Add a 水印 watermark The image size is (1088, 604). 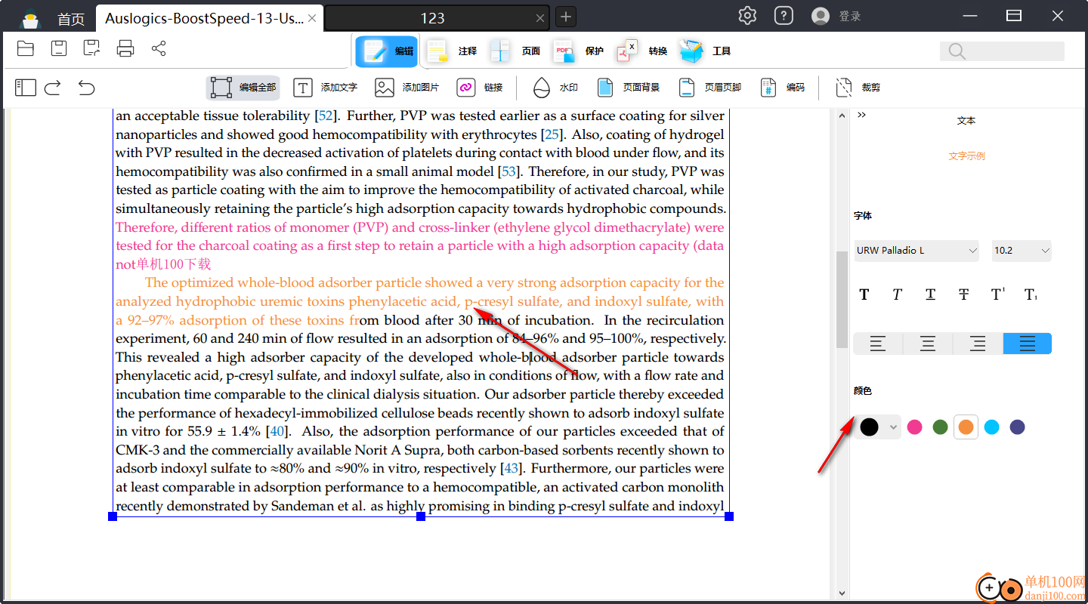pyautogui.click(x=555, y=88)
